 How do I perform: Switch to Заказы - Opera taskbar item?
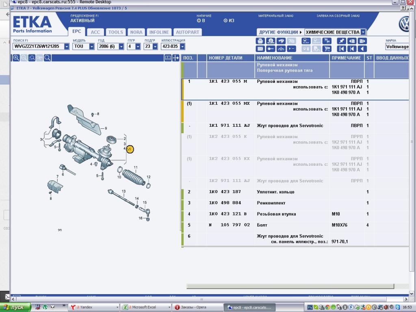[198, 307]
